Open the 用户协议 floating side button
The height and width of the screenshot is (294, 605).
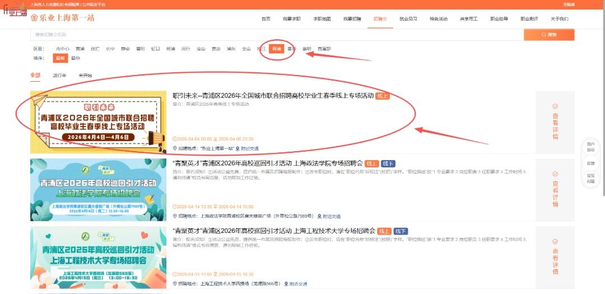click(x=591, y=147)
